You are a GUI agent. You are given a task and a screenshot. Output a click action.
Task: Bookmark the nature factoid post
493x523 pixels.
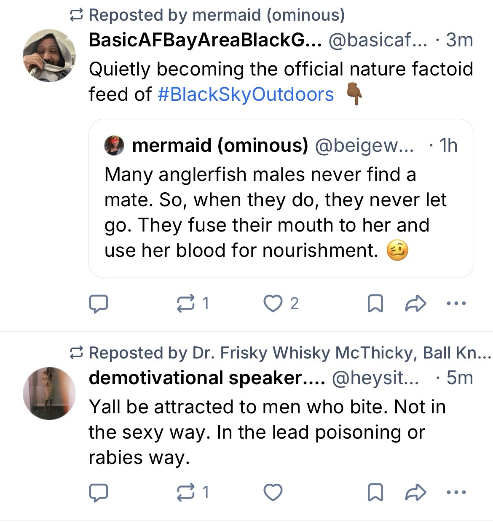375,303
